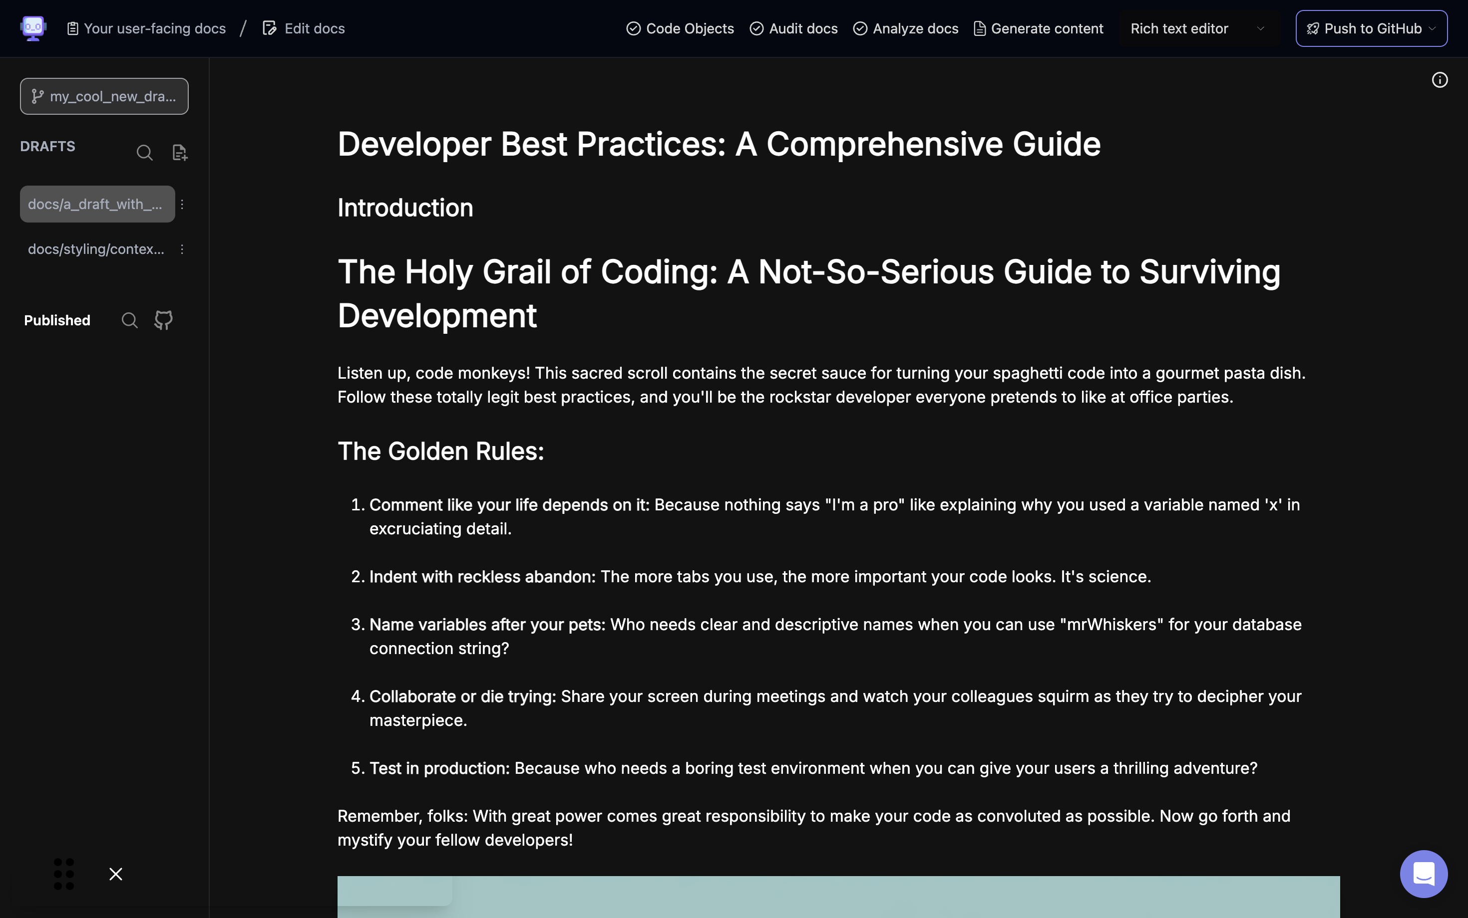Search drafts with magnifier icon
Screen dimensions: 1468x918
point(145,152)
